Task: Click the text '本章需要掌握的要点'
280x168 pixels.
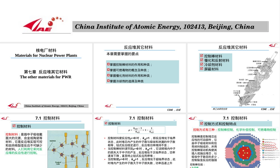Action: point(123,54)
